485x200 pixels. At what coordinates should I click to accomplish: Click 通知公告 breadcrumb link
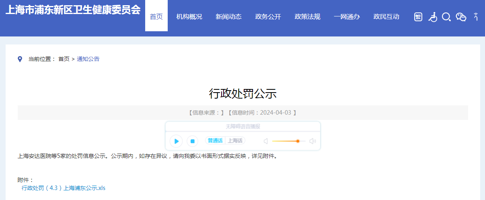(x=88, y=59)
